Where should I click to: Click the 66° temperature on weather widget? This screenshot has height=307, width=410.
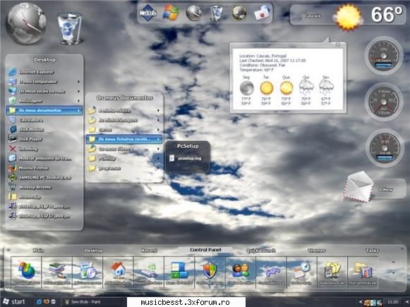click(x=387, y=15)
